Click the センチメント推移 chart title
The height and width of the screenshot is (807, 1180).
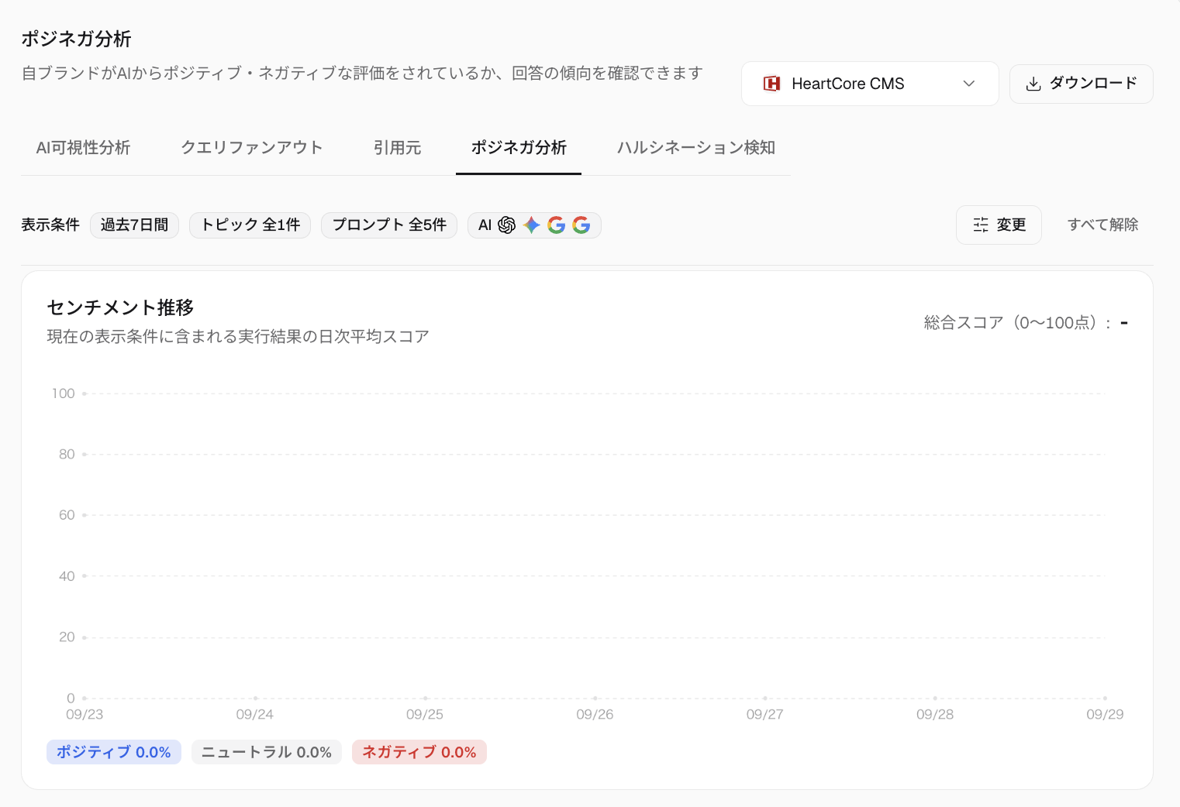point(120,307)
